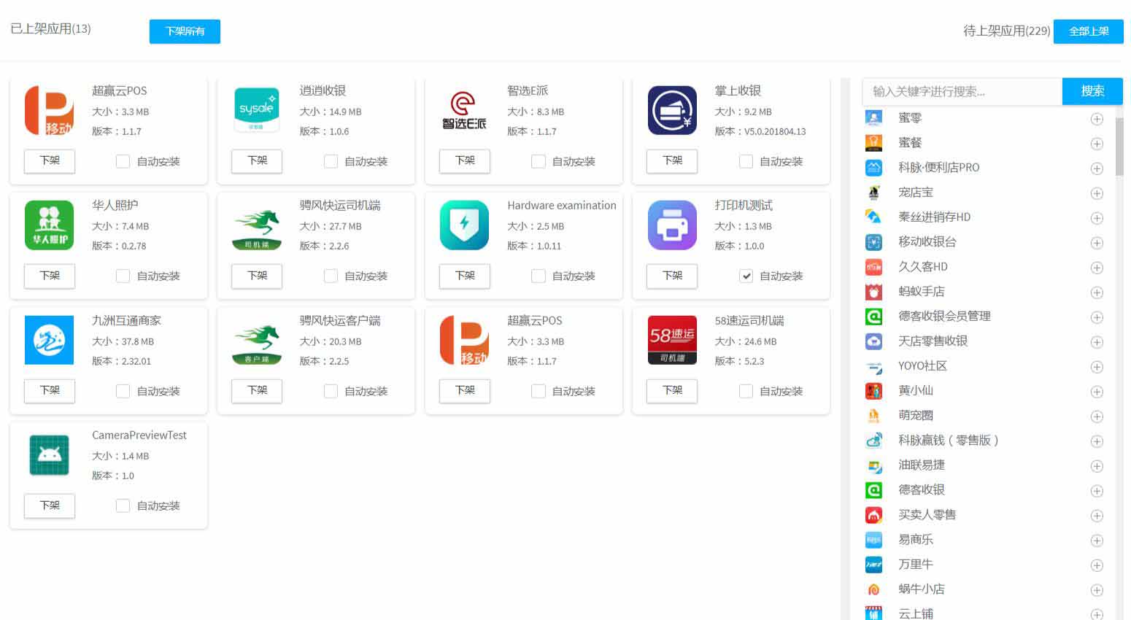Image resolution: width=1131 pixels, height=620 pixels.
Task: Select 科脉赢钱（零售版） in the pending list
Action: (x=948, y=441)
